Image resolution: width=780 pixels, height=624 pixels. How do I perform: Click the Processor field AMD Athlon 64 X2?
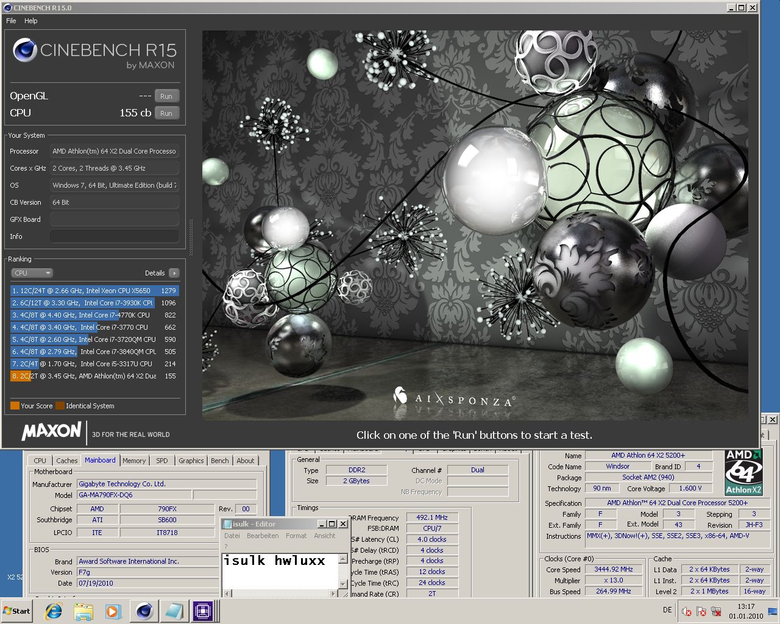pyautogui.click(x=115, y=151)
